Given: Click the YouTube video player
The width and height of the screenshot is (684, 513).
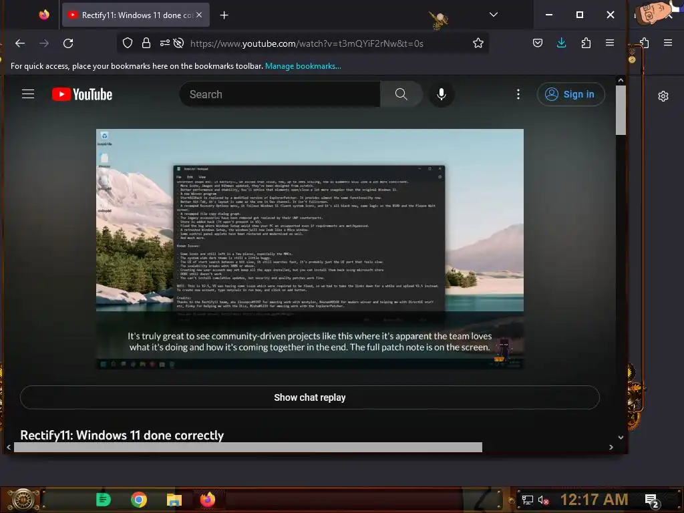Looking at the screenshot, I should pyautogui.click(x=310, y=248).
